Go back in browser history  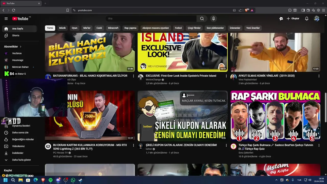pyautogui.click(x=3, y=10)
